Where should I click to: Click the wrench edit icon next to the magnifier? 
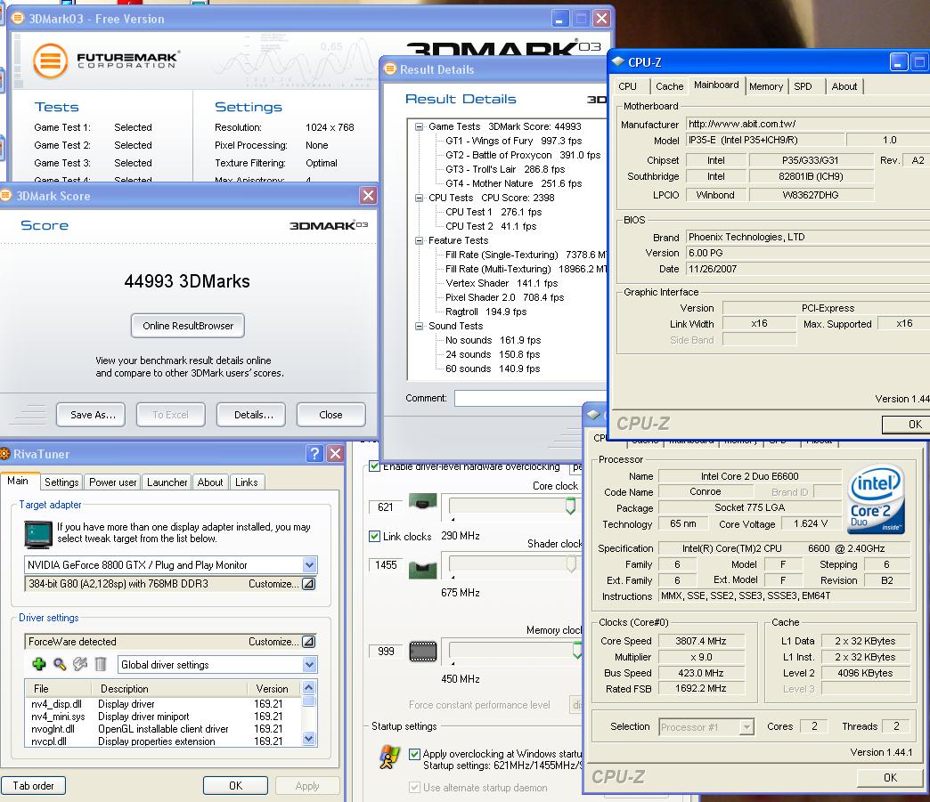point(80,665)
